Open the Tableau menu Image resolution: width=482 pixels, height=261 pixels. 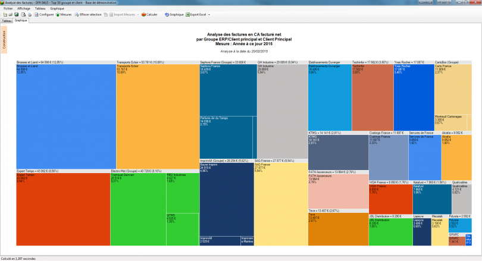tap(40, 8)
